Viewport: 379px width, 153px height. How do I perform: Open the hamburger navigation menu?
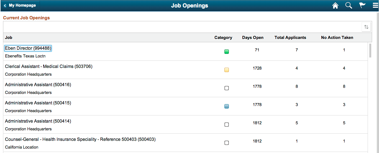click(375, 6)
